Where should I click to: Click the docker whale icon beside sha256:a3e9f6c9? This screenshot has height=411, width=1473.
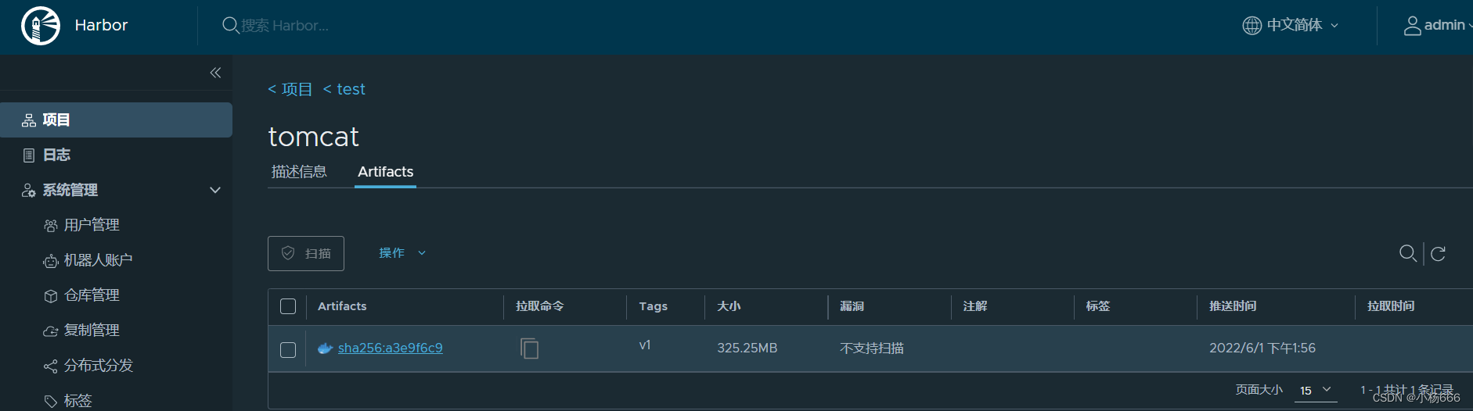(x=325, y=348)
